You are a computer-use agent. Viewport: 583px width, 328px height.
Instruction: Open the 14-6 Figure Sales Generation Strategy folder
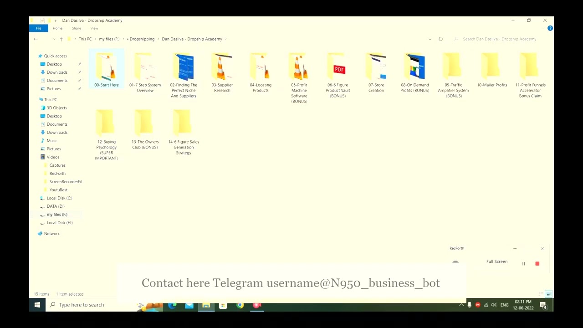[x=184, y=132]
